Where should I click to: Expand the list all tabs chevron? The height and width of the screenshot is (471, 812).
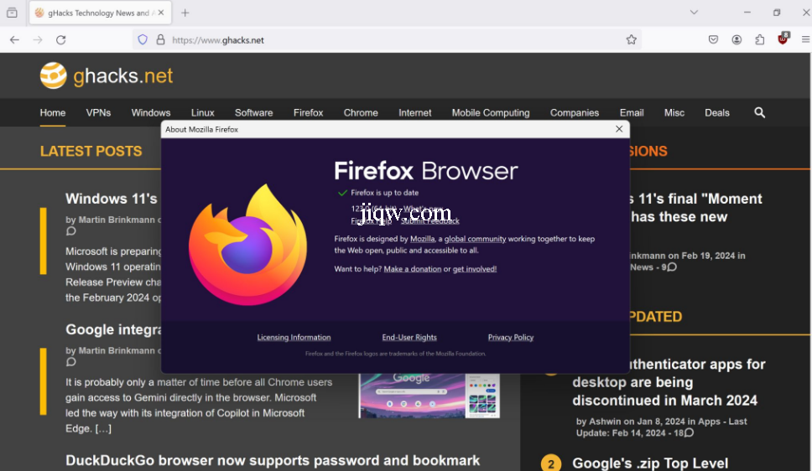click(694, 13)
